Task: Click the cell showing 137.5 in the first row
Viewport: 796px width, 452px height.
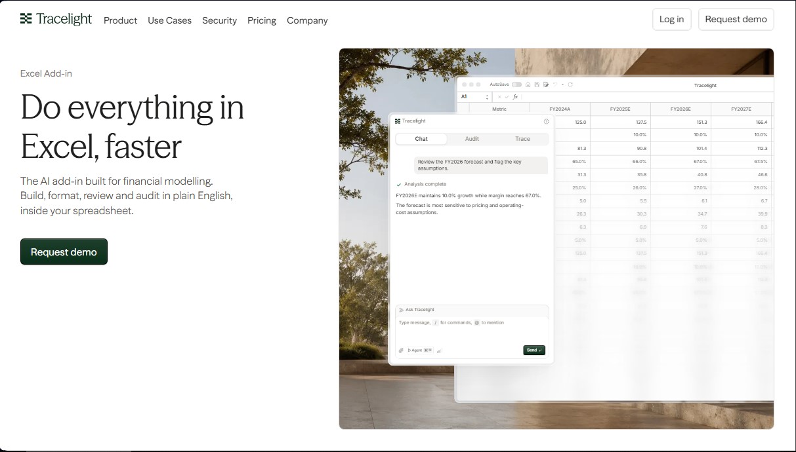Action: 620,122
